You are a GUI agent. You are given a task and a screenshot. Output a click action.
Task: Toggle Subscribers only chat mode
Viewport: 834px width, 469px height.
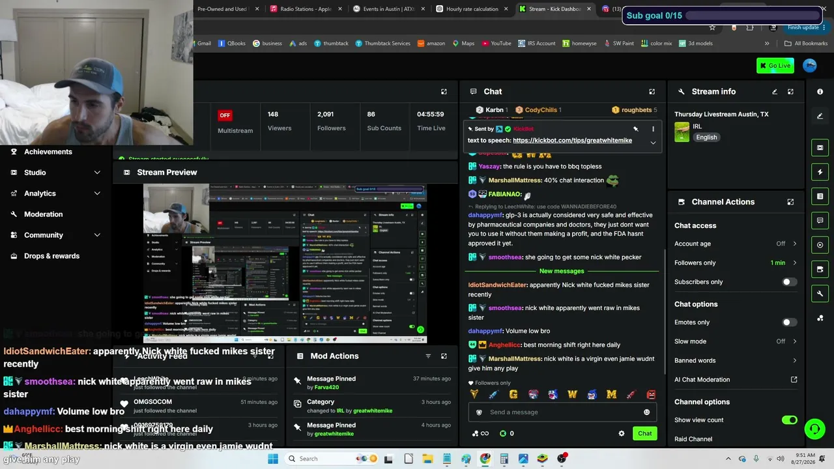point(789,282)
